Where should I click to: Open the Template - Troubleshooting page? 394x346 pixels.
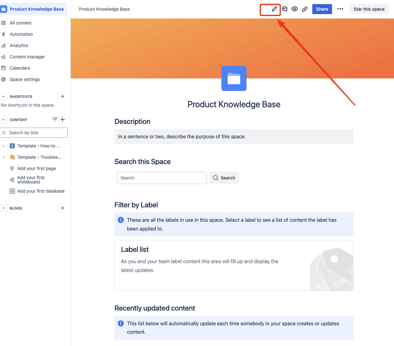39,157
